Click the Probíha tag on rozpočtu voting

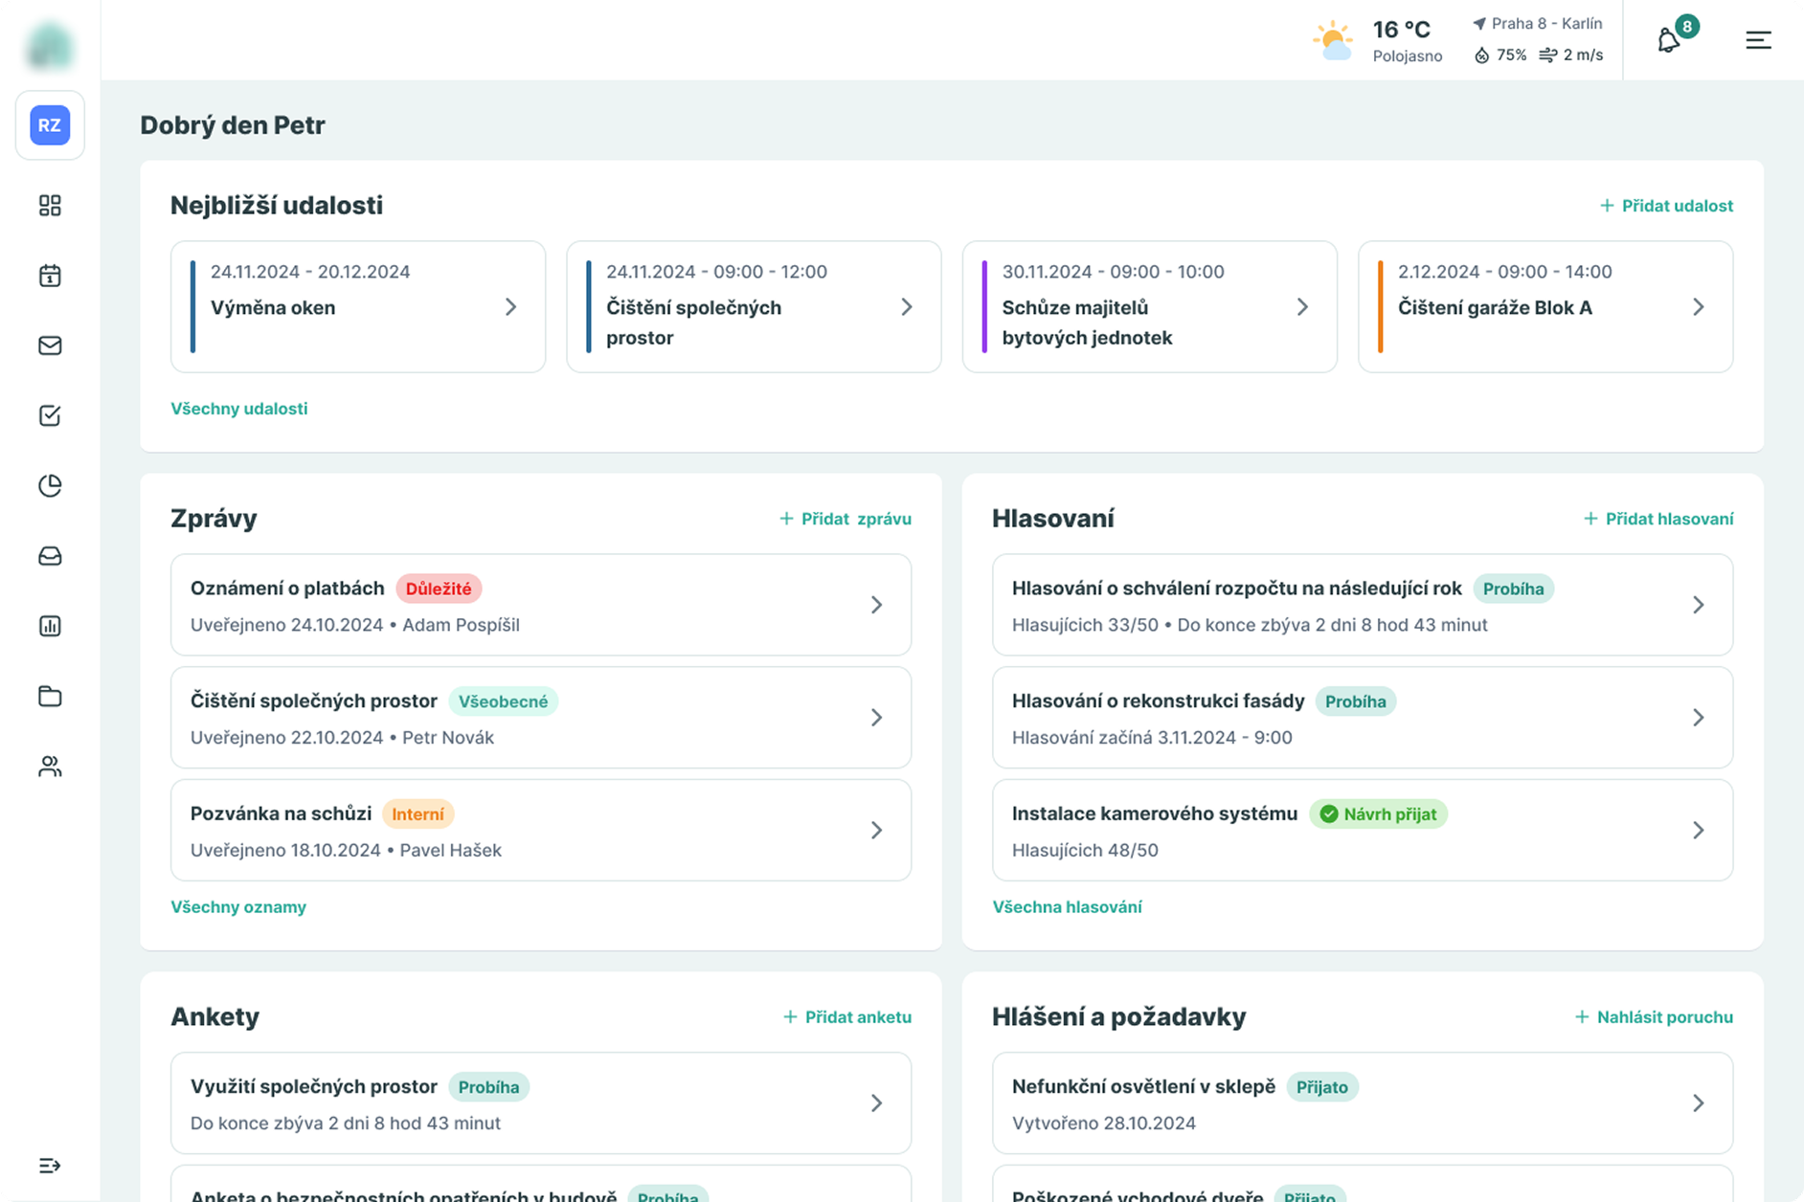pos(1513,589)
